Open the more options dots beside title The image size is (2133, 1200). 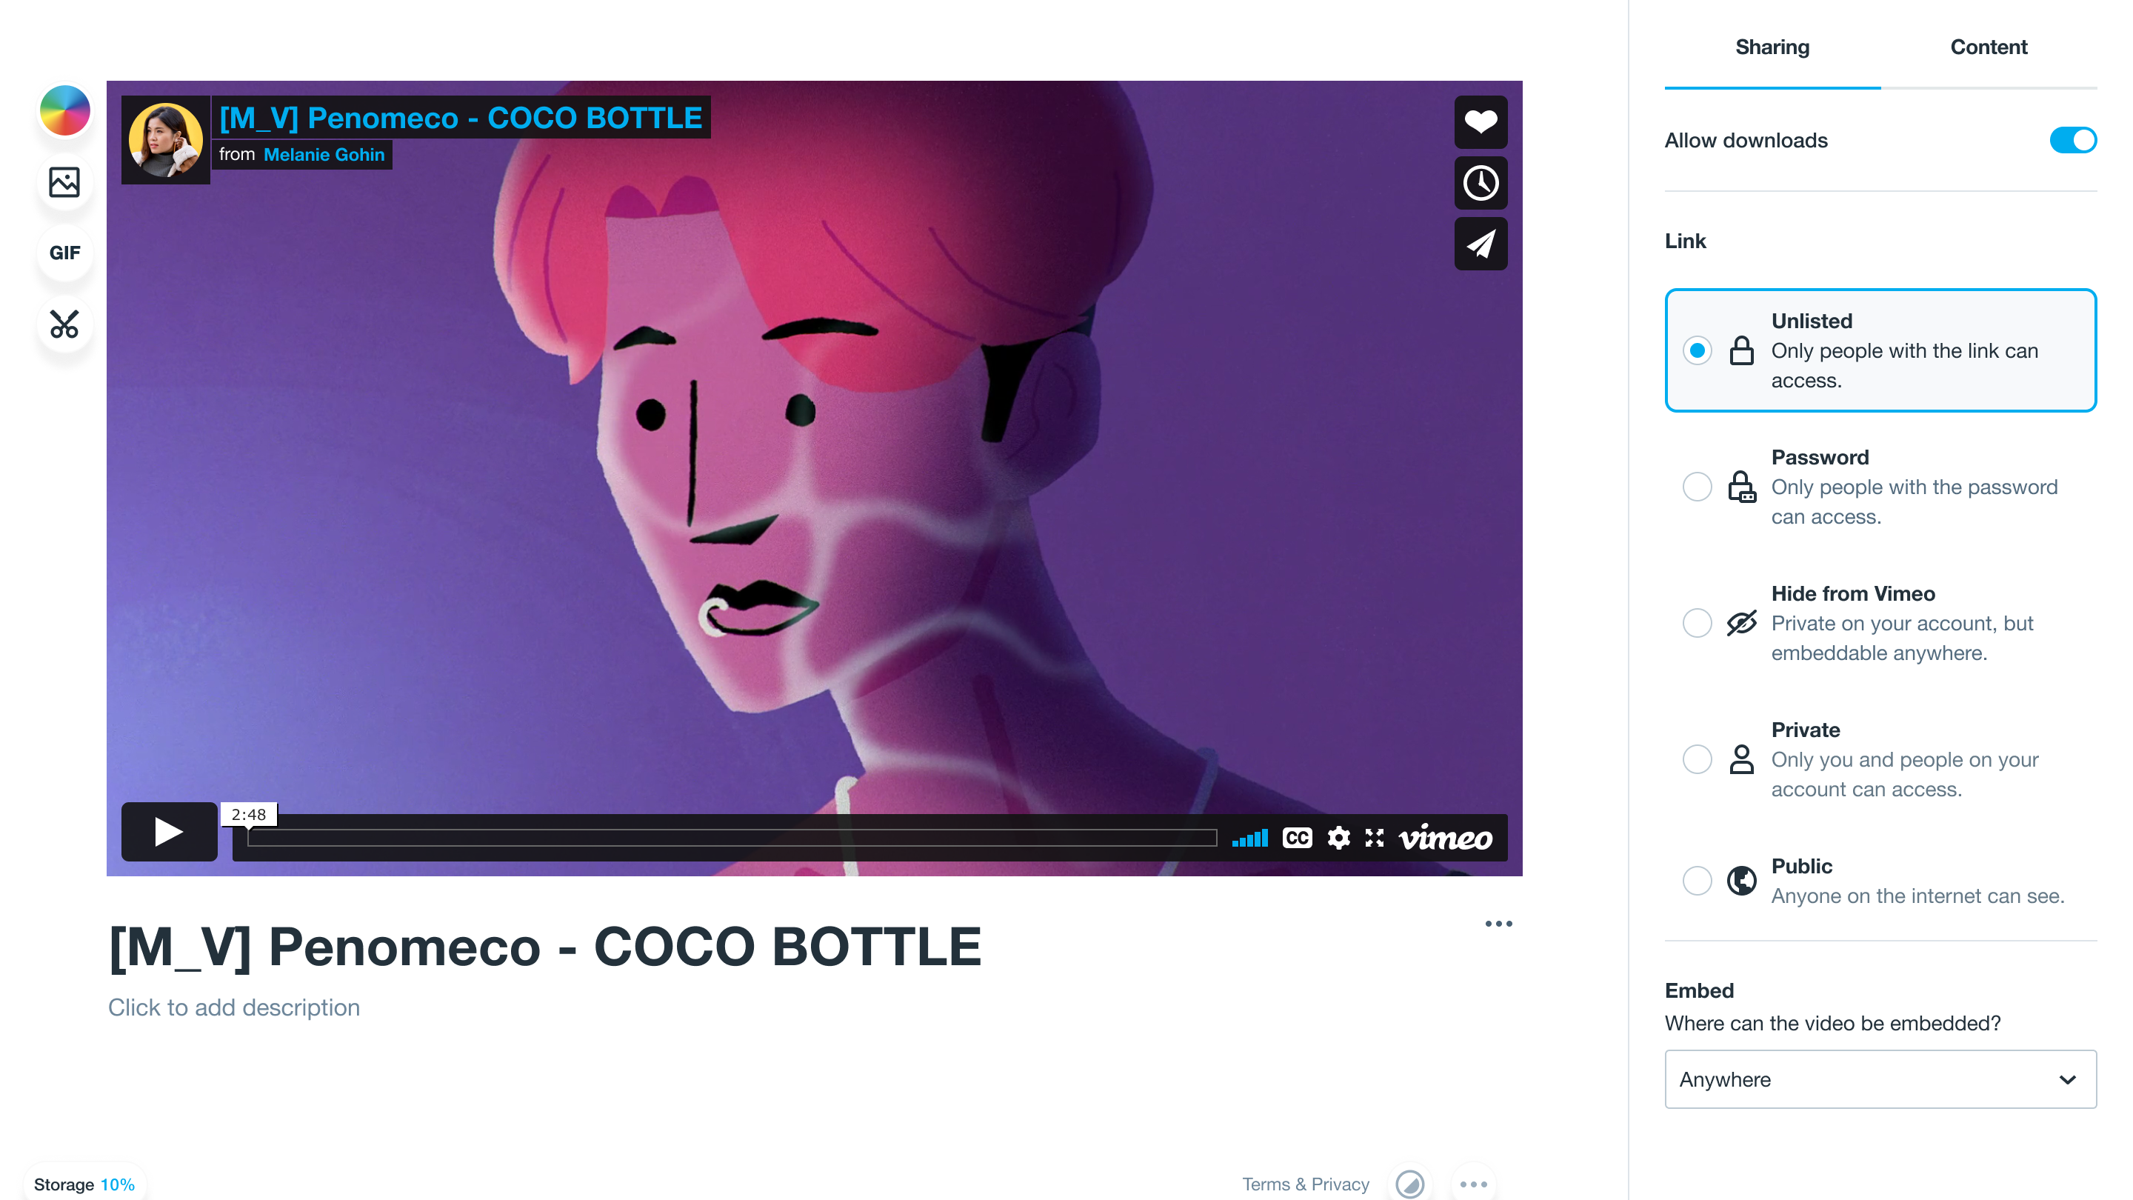1498,924
